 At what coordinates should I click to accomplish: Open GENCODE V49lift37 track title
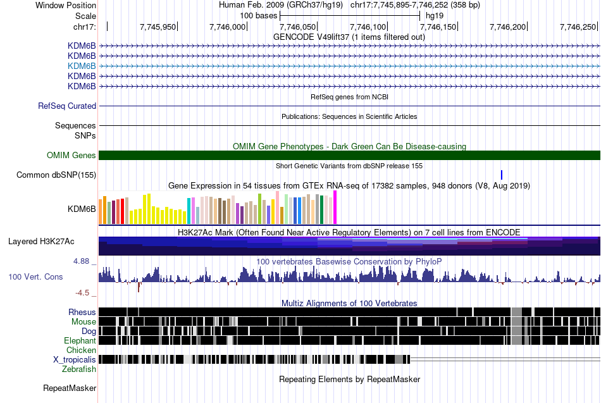click(x=349, y=37)
